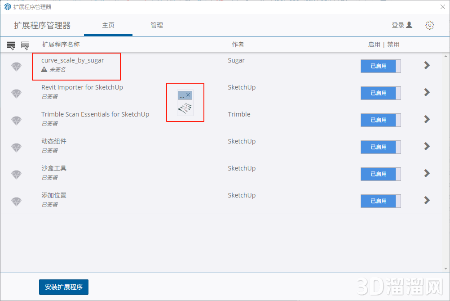This screenshot has height=301, width=450.
Task: Click gem icon for 沙盒工具
Action: pos(16,175)
